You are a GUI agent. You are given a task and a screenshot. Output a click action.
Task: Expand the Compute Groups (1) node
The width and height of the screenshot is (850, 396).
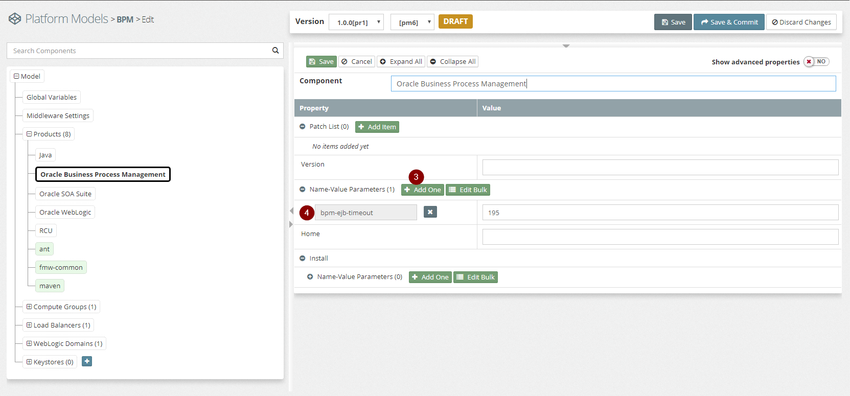(x=29, y=307)
